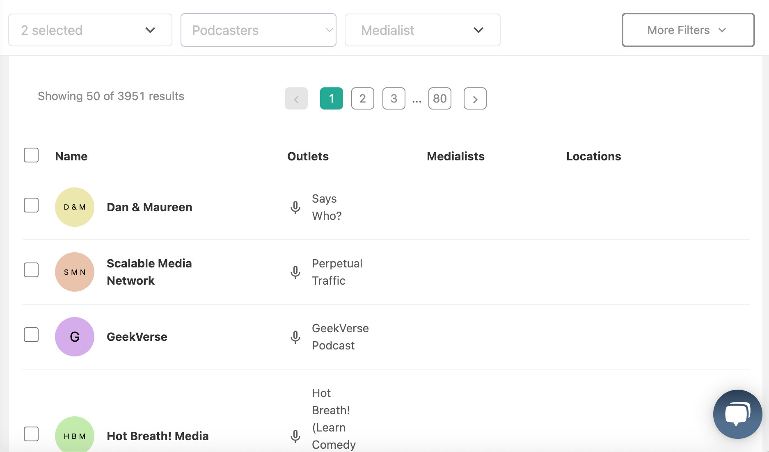Go to the next results page arrow
The image size is (769, 452).
(475, 98)
